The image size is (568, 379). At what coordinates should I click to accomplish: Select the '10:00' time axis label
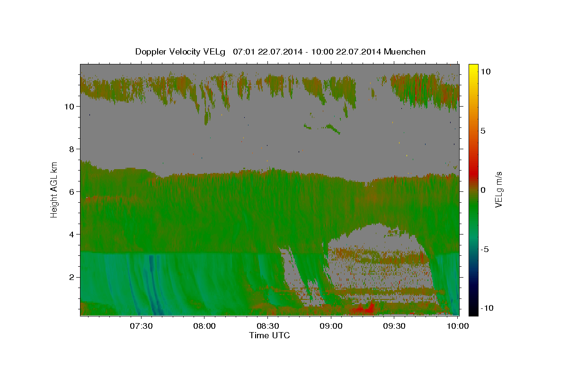point(458,326)
